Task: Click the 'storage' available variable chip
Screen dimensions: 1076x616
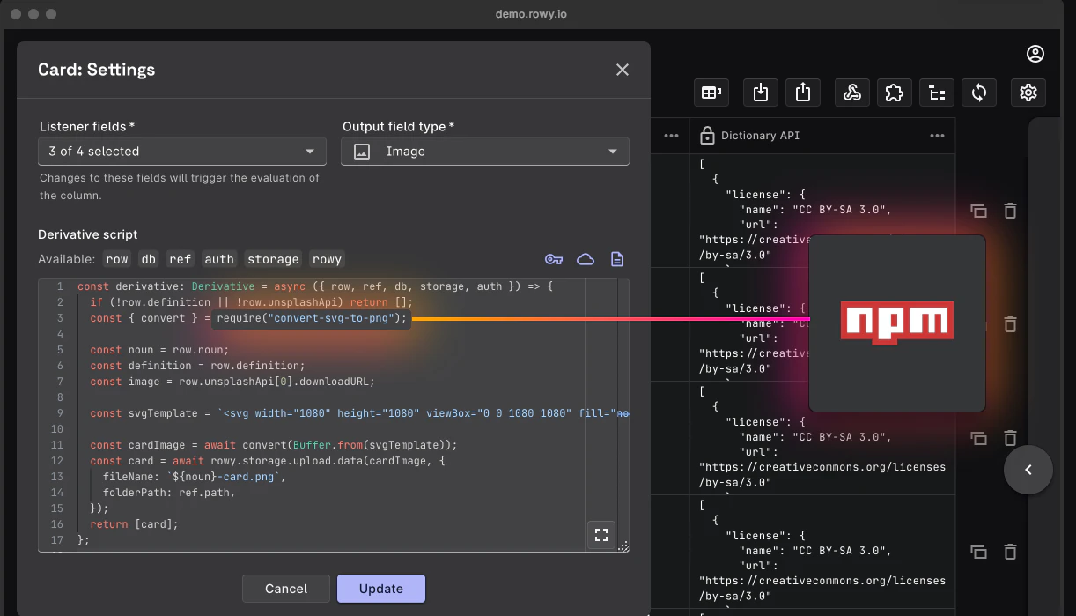Action: pyautogui.click(x=273, y=259)
